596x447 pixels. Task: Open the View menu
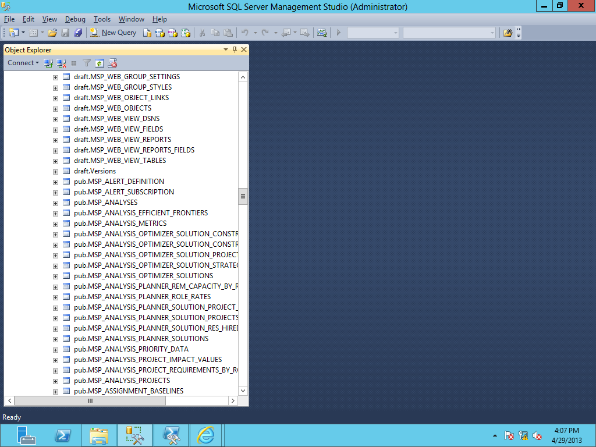pyautogui.click(x=49, y=19)
